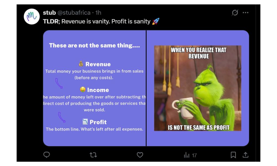Open the stub display name link
This screenshot has width=277, height=166.
coord(49,12)
